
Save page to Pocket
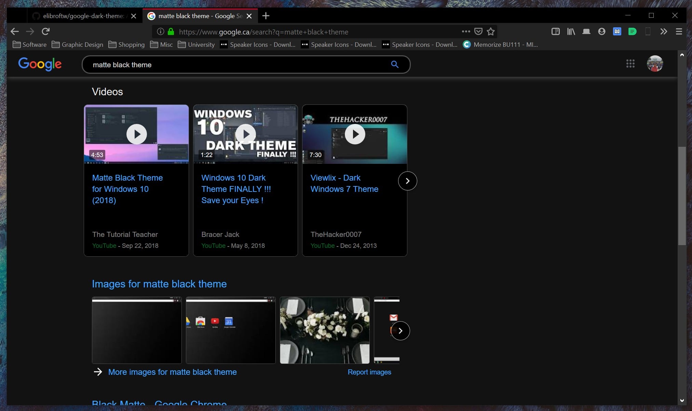tap(478, 32)
